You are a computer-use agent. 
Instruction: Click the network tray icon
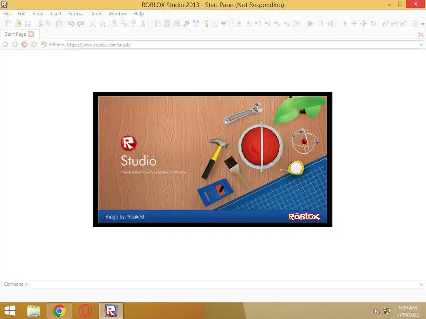[x=386, y=311]
